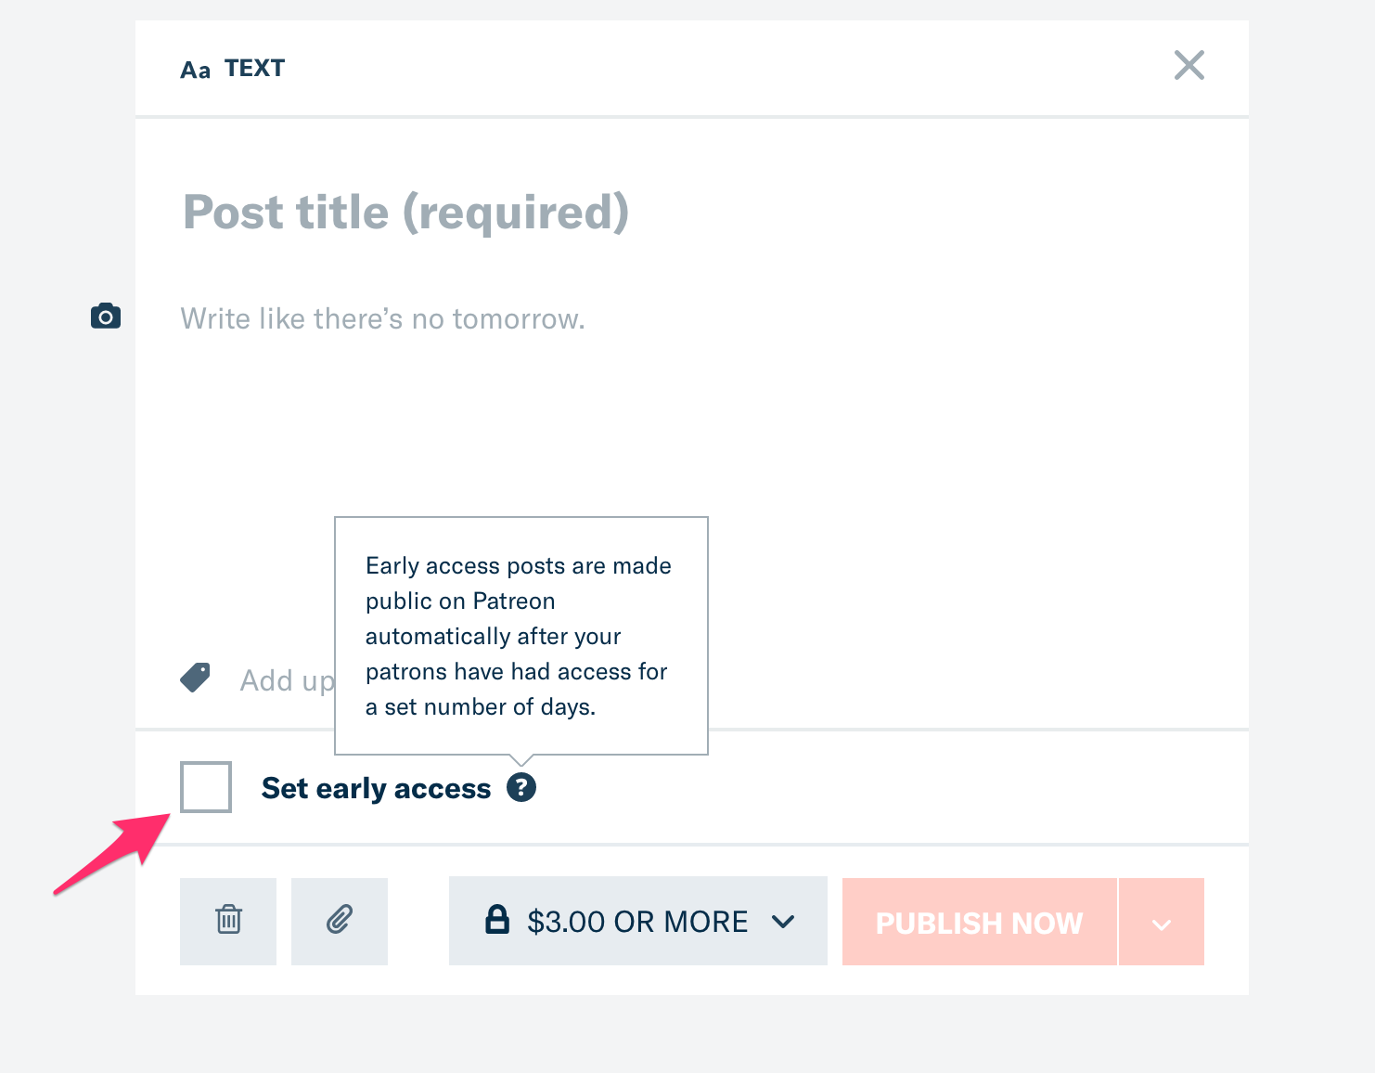Open the $3.00 OR MORE dropdown
This screenshot has height=1073, width=1375.
tap(638, 921)
